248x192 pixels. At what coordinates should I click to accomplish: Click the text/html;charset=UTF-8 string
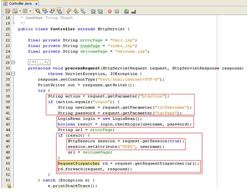(x=129, y=79)
